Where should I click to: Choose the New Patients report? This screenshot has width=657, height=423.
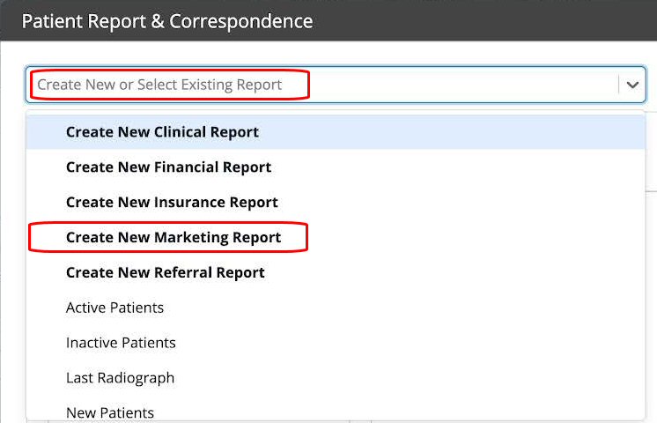coord(336,412)
